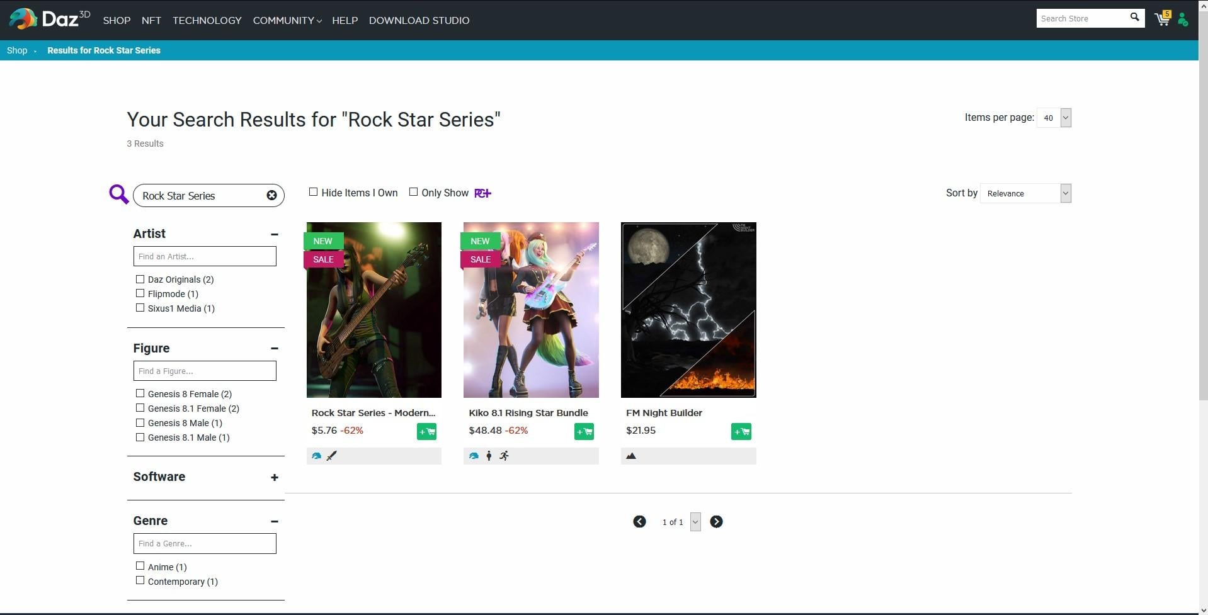Open the page number dropdown
The image size is (1208, 615).
point(695,522)
